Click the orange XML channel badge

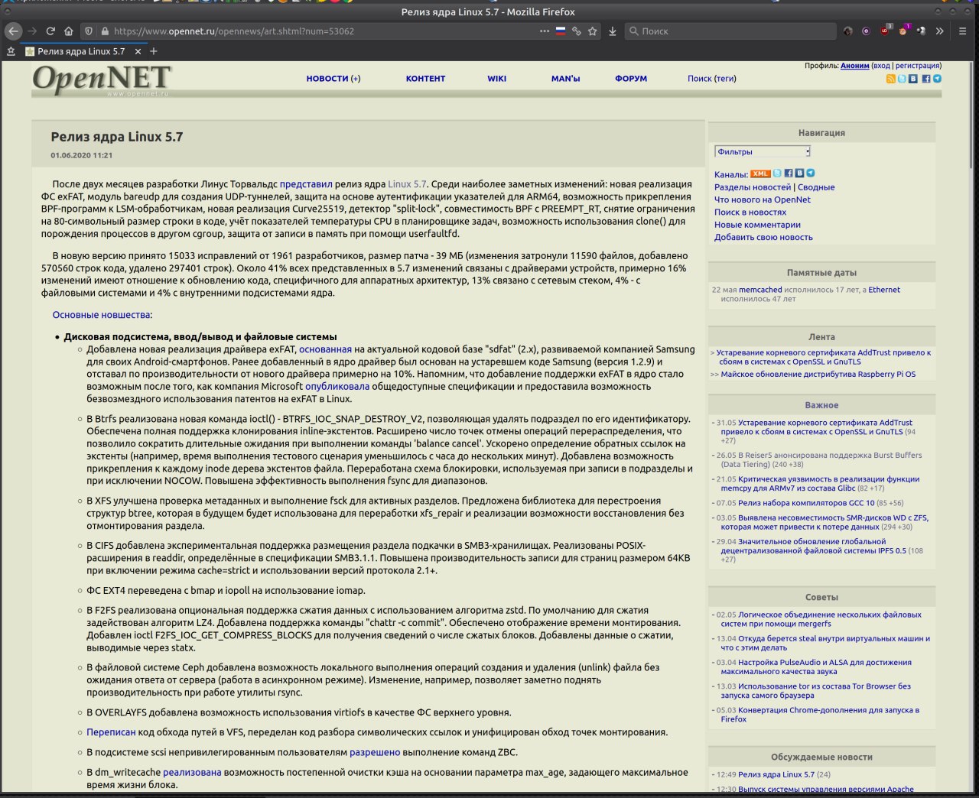760,174
